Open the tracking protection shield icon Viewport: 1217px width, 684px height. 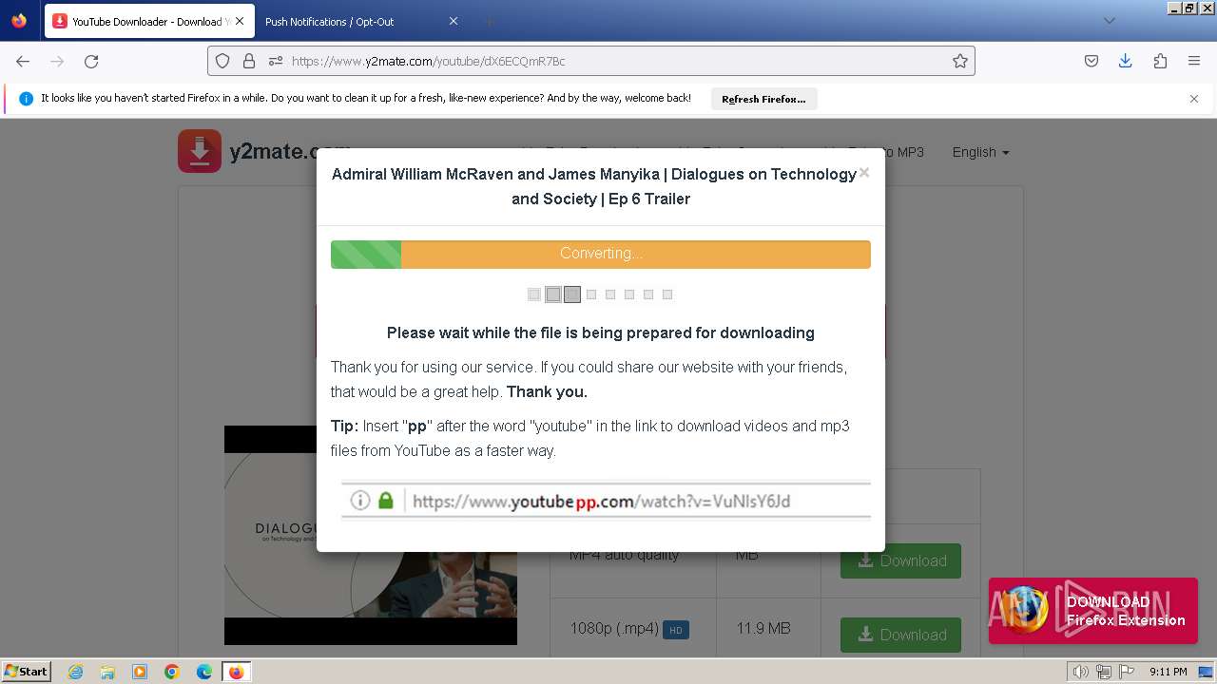tap(222, 61)
